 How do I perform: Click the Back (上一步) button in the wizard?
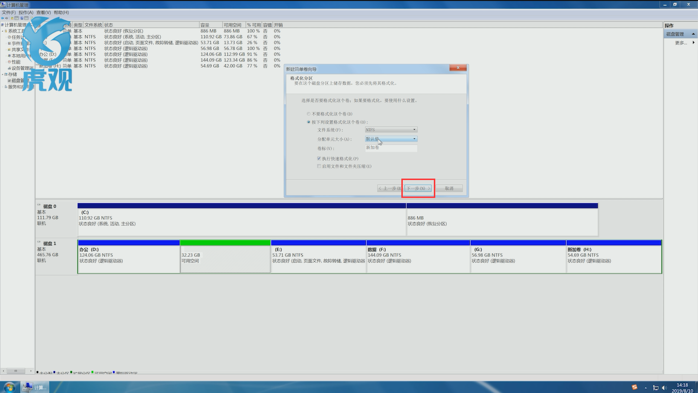point(390,188)
